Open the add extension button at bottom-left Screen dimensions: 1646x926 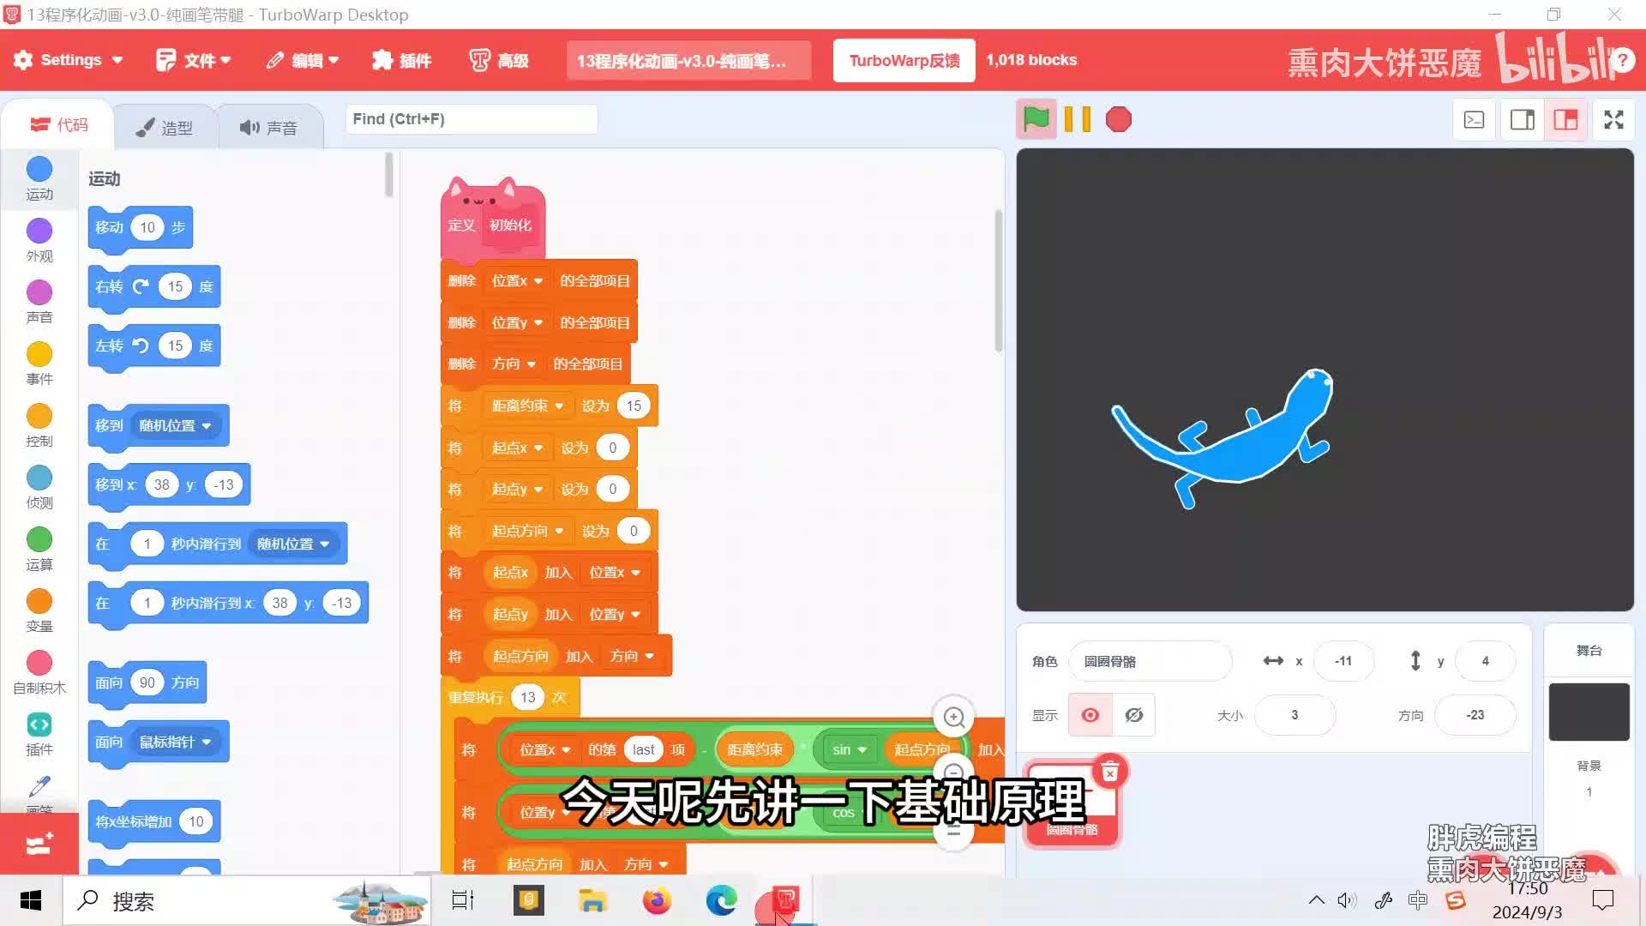(x=39, y=844)
